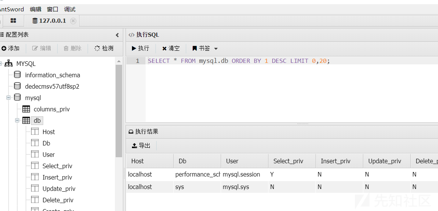Click the columns_priv table icon

click(x=26, y=109)
